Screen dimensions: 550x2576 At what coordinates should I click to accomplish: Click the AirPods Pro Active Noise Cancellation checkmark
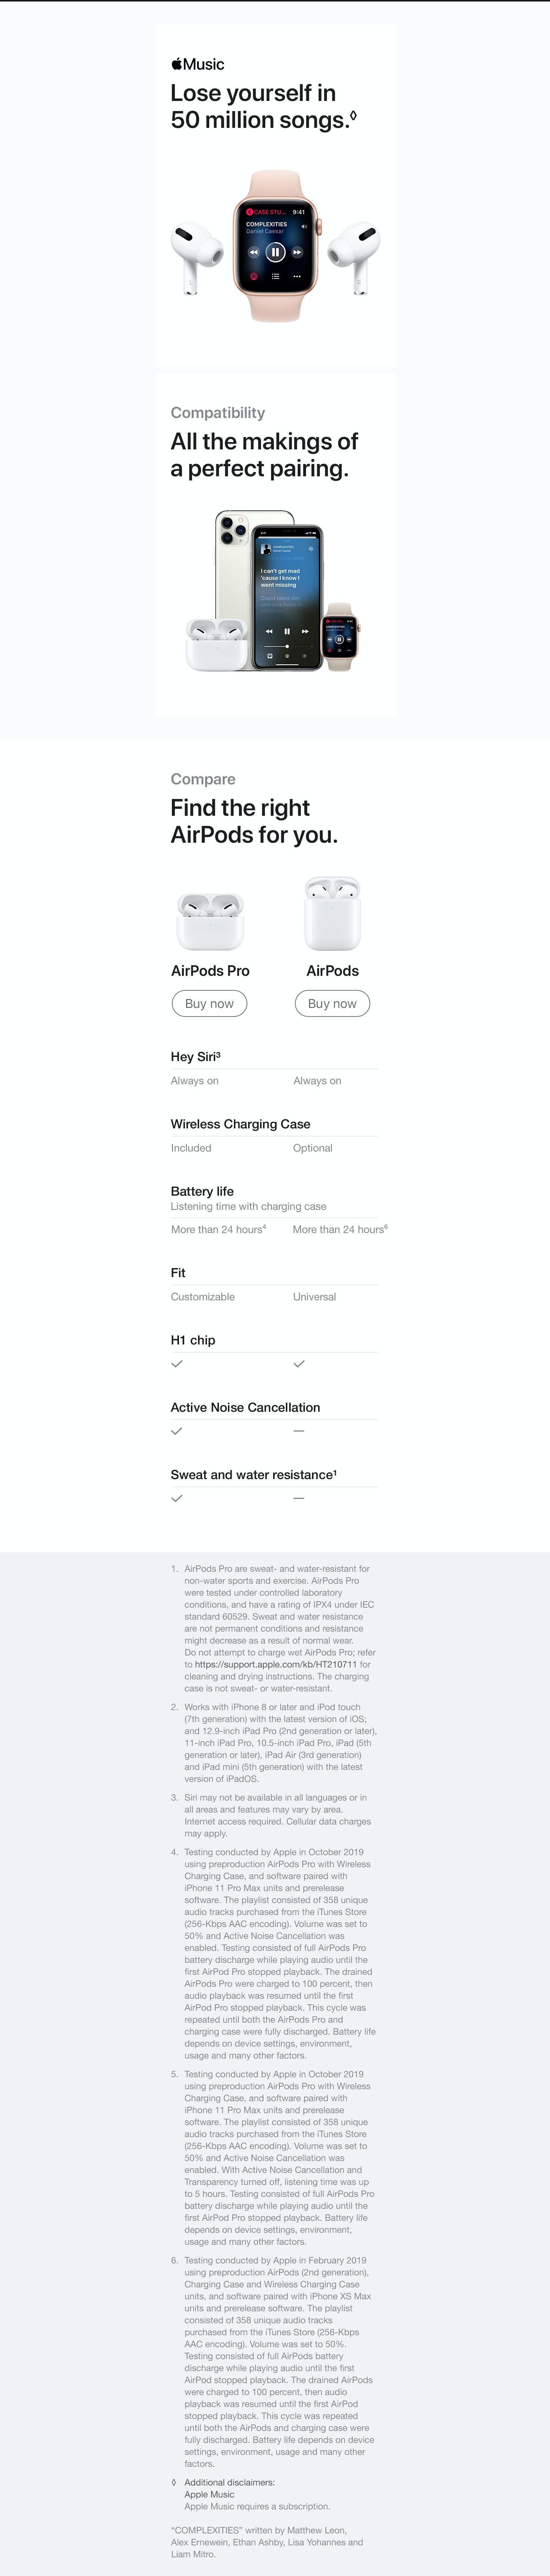tap(177, 1431)
